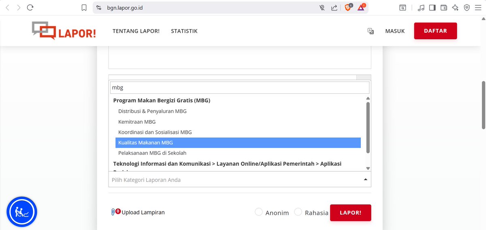Click Program Makan Bergizi Gratis (MBG) header
The height and width of the screenshot is (230, 486).
[162, 100]
